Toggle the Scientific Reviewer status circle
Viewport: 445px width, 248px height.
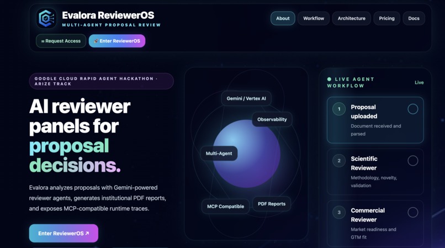(x=412, y=161)
